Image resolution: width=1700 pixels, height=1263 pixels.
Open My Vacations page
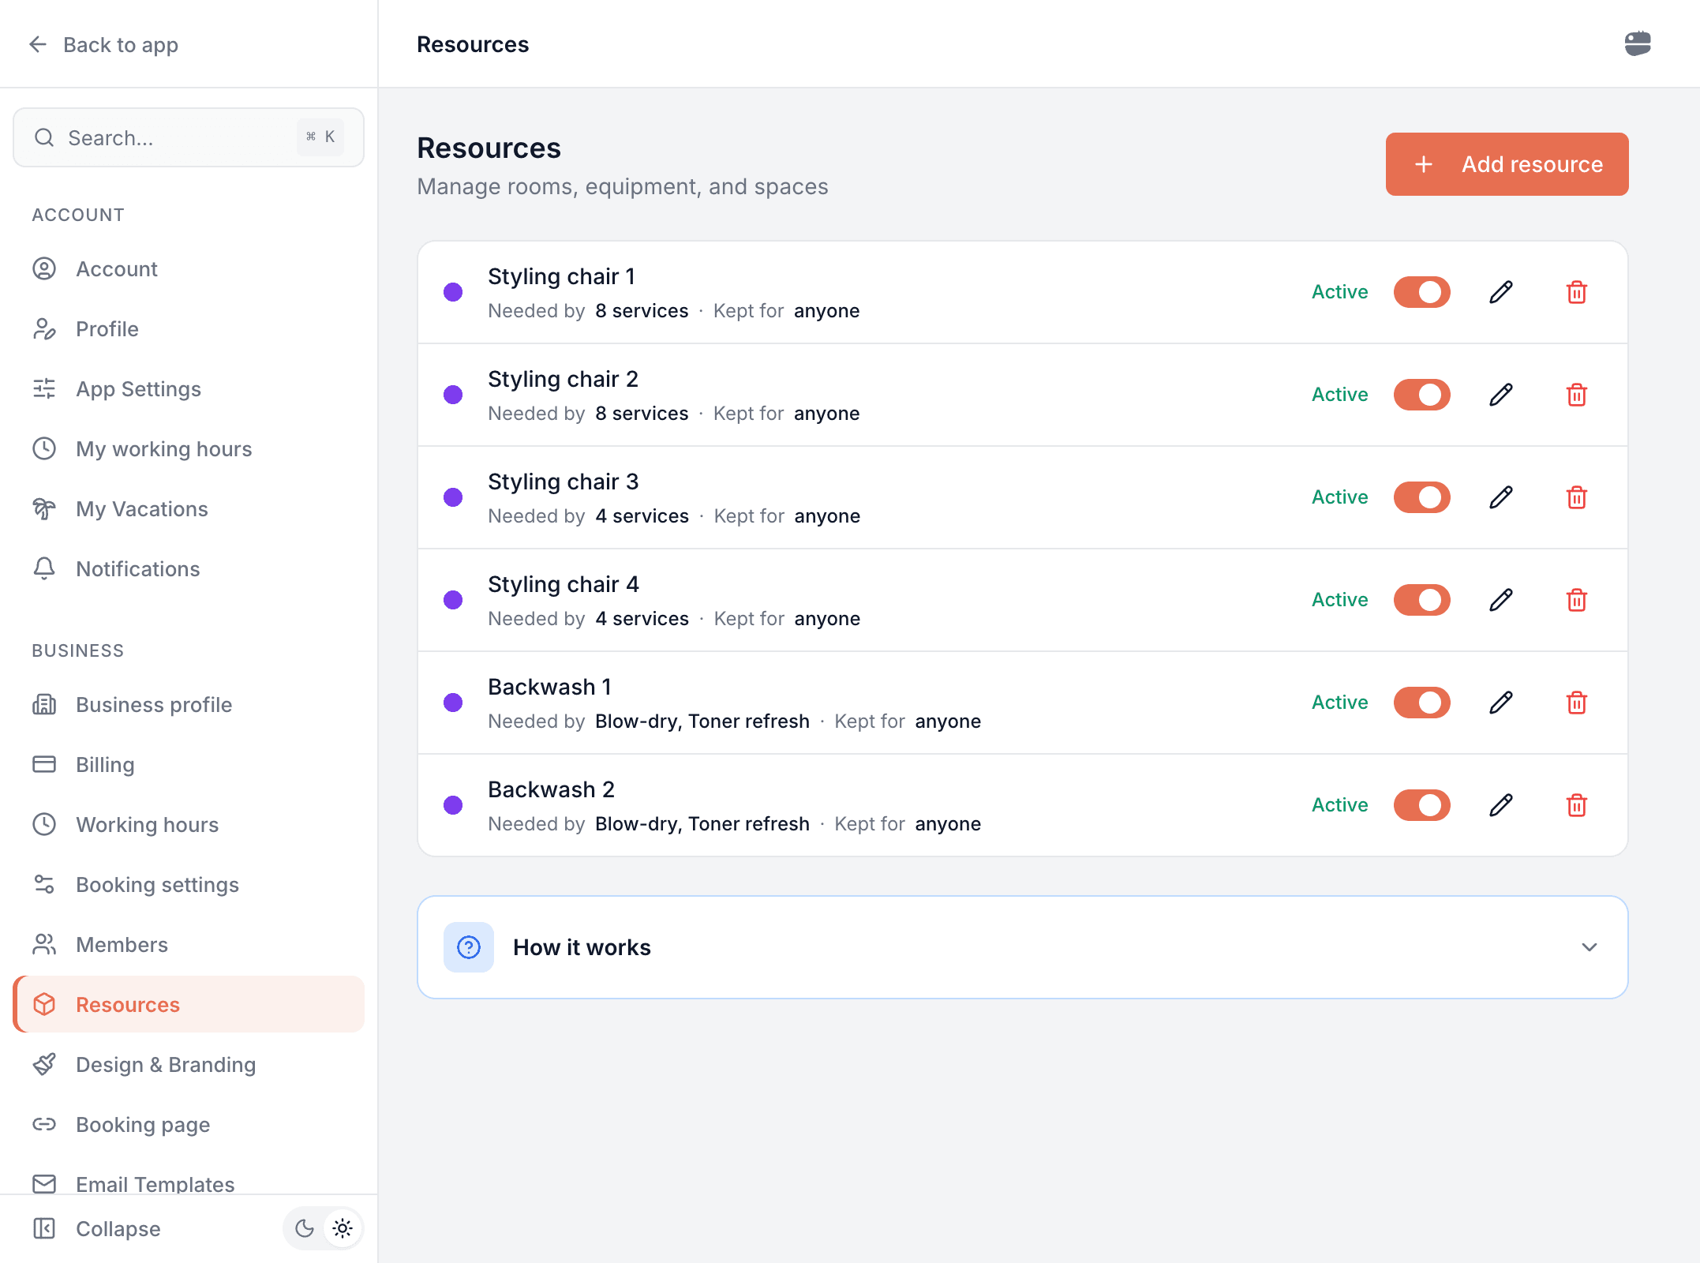[189, 508]
